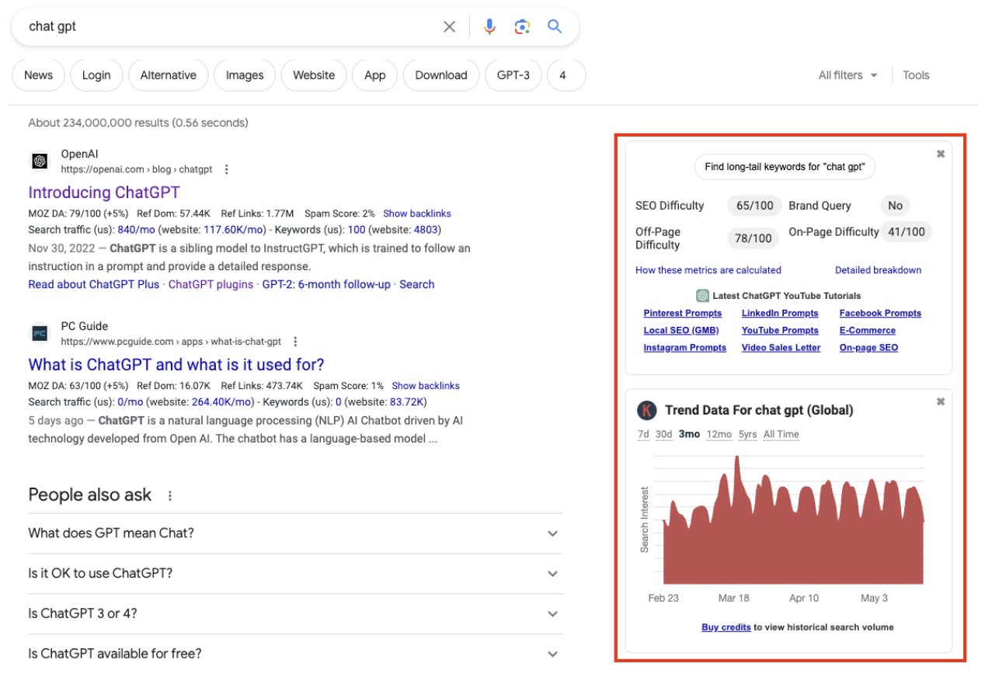Open the 'ChatGPT plugins' sitelink
Viewport: 985px width, 674px height.
click(211, 284)
